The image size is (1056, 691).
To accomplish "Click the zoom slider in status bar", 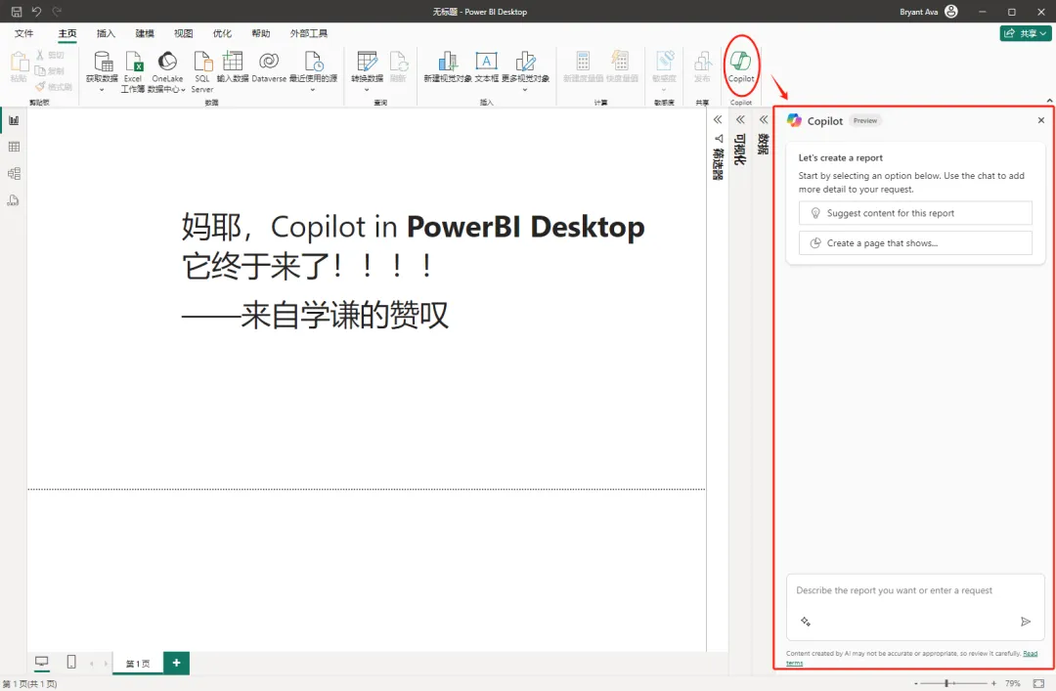I will pos(946,683).
